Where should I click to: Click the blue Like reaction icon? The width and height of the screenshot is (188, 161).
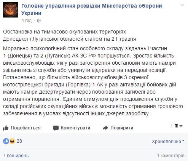tap(6, 141)
